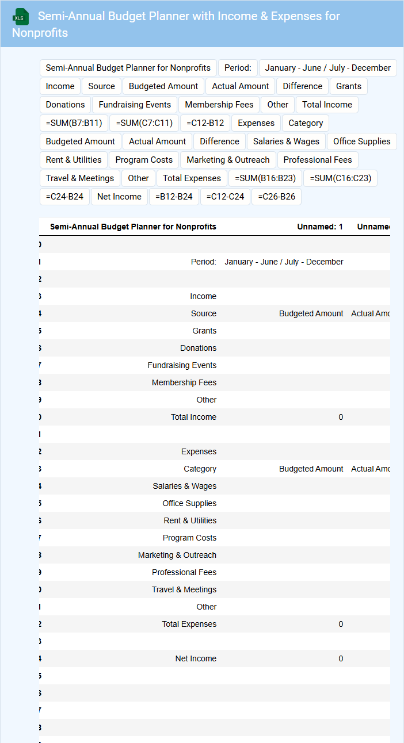Screen dimensions: 404x743
Task: Select the 'Category' tag chip
Action: (306, 123)
